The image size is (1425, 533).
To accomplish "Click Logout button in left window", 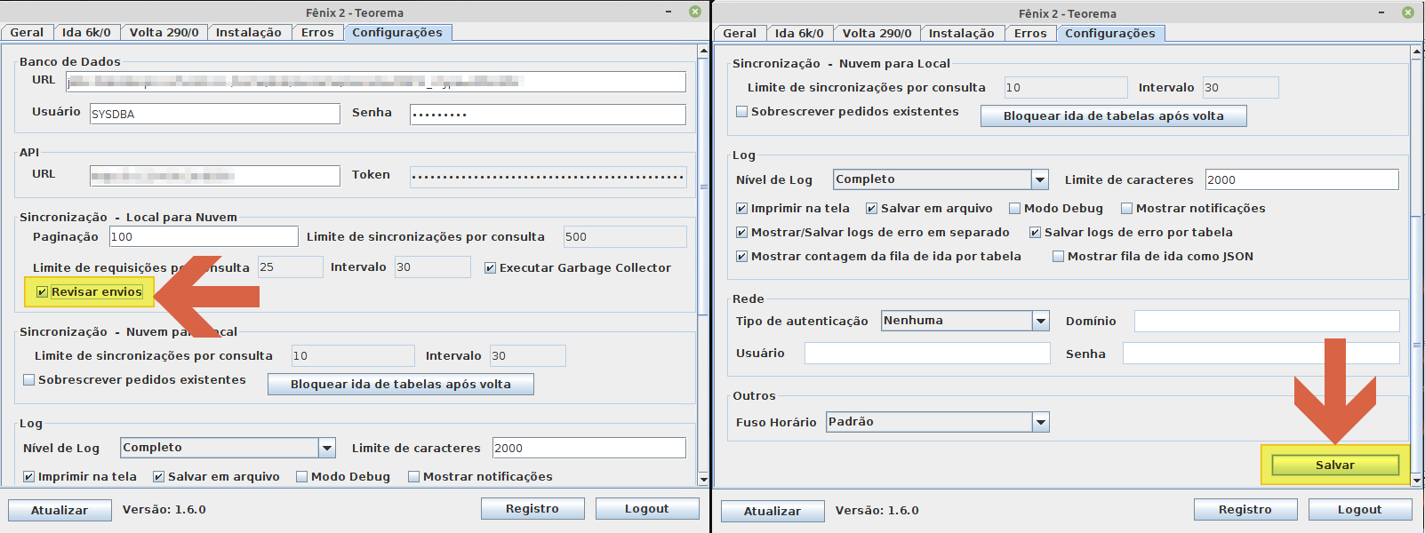I will point(647,508).
